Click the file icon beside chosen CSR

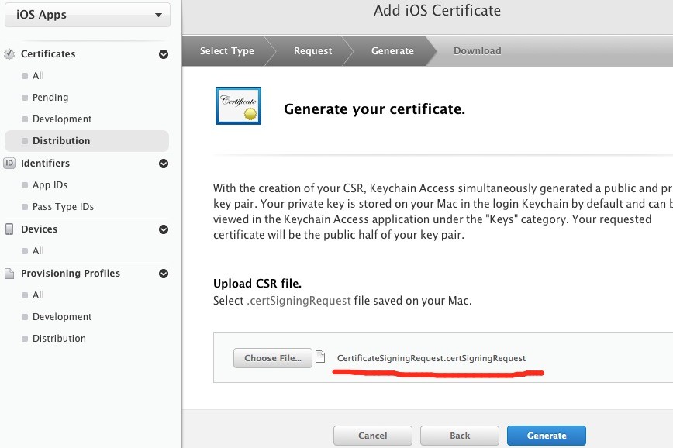320,357
